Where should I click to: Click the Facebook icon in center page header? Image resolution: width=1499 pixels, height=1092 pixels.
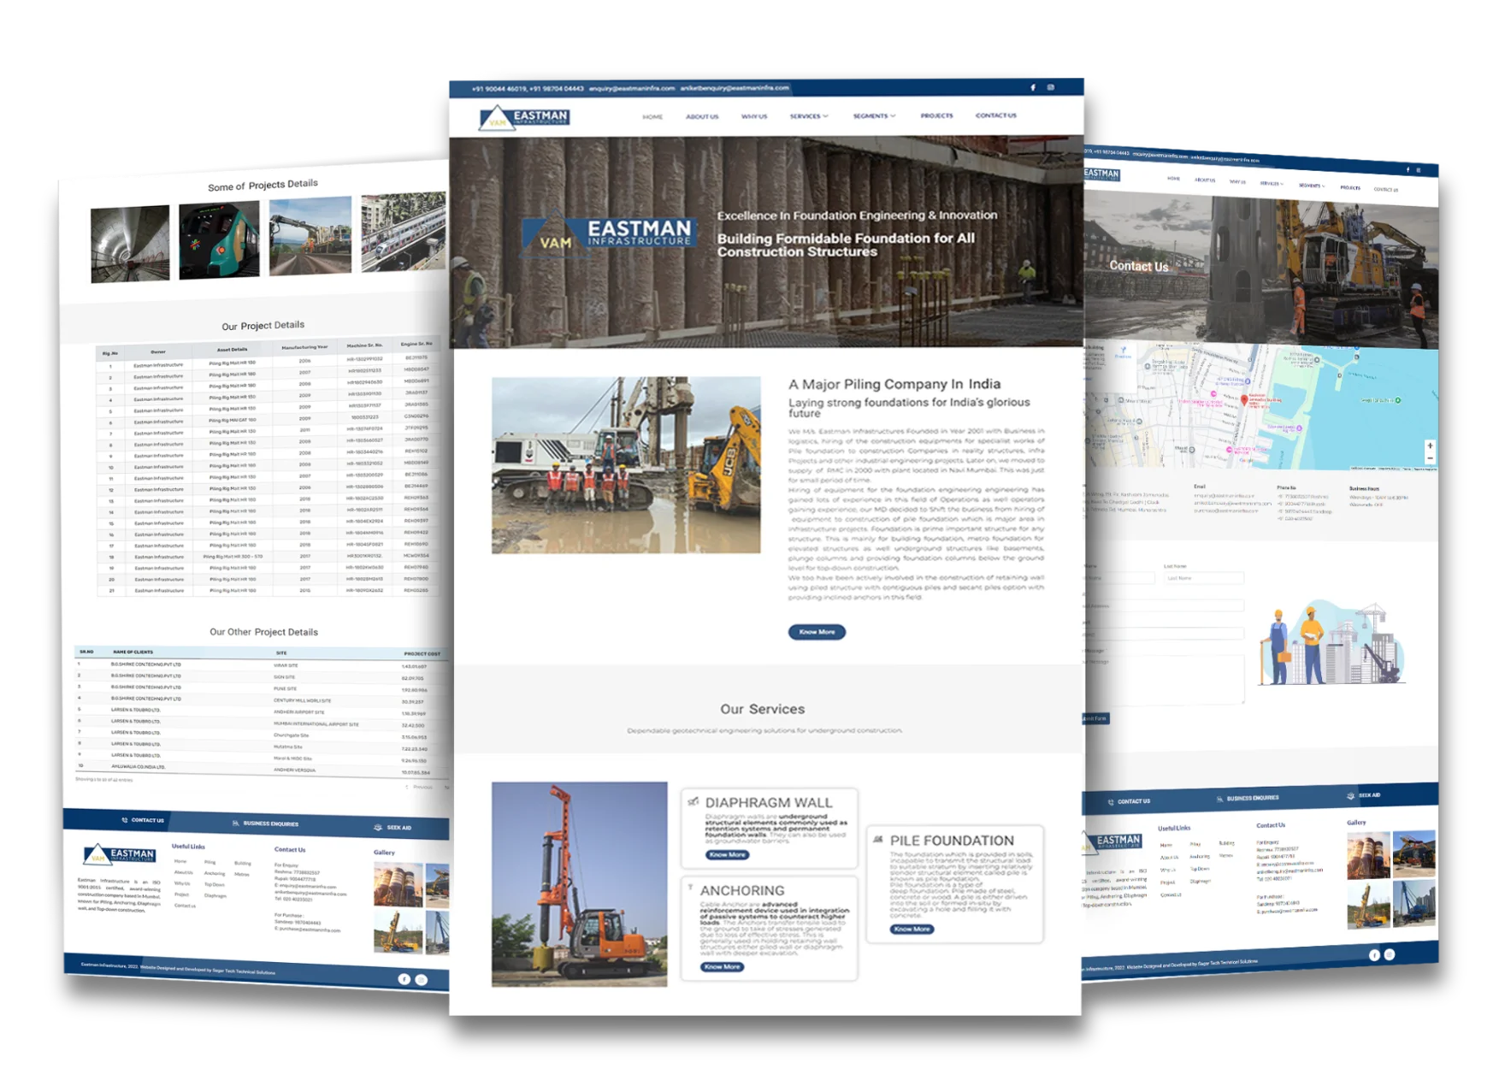(x=1033, y=87)
